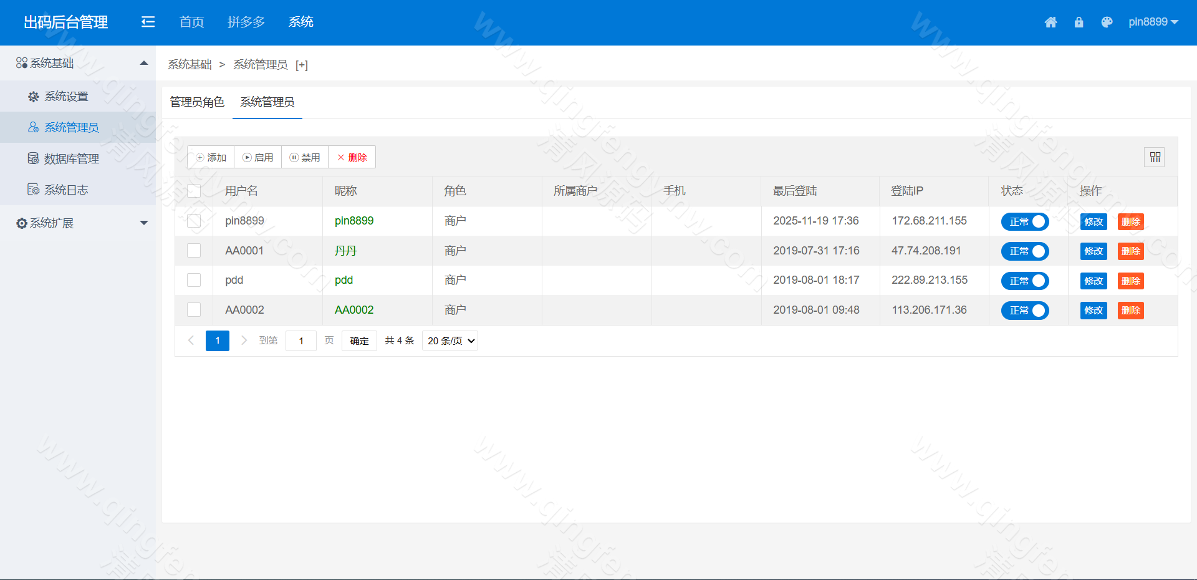This screenshot has width=1197, height=580.
Task: Toggle the status switch for AA0001
Action: 1024,251
